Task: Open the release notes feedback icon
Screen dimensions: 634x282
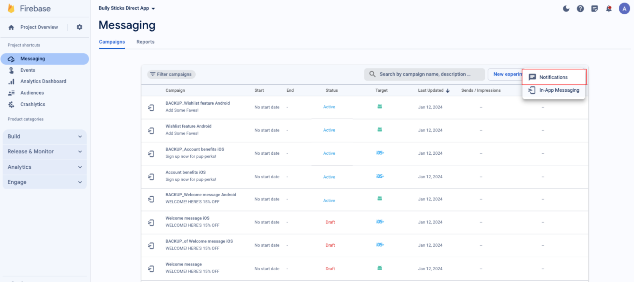Action: pyautogui.click(x=594, y=9)
